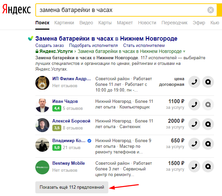Select the Поиск tab
222x196 pixels.
[42, 23]
